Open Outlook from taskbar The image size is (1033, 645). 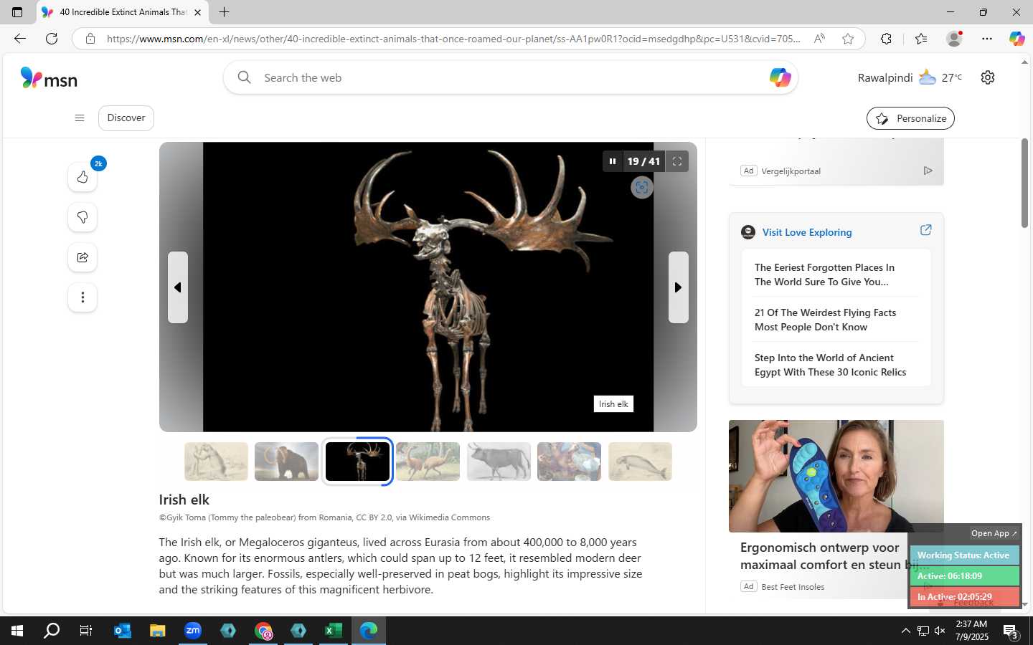tap(123, 631)
